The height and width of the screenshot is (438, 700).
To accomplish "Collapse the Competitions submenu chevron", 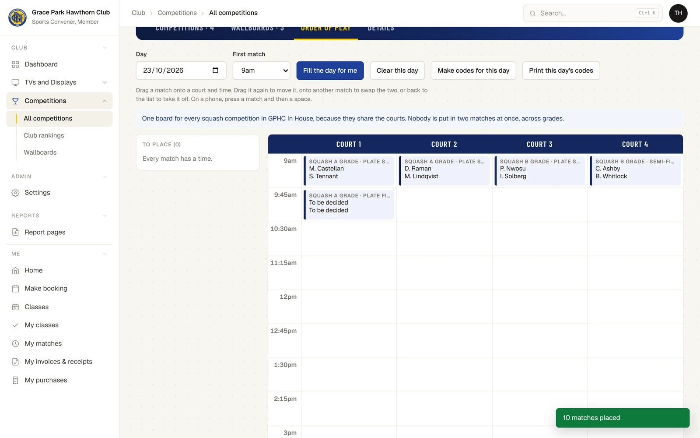I will click(105, 101).
